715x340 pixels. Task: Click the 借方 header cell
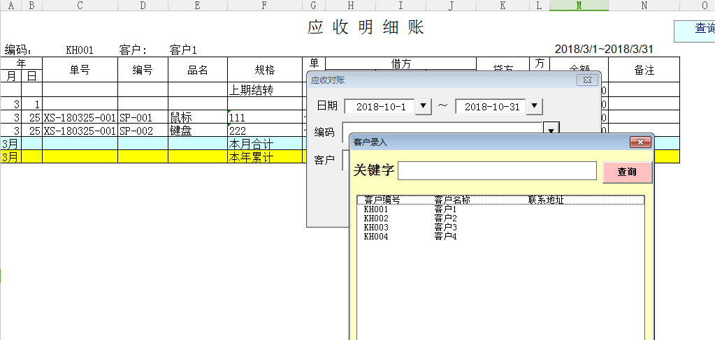tap(400, 64)
